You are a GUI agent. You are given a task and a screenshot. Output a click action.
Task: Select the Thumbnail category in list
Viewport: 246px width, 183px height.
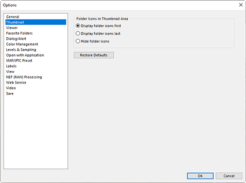[x=36, y=22]
